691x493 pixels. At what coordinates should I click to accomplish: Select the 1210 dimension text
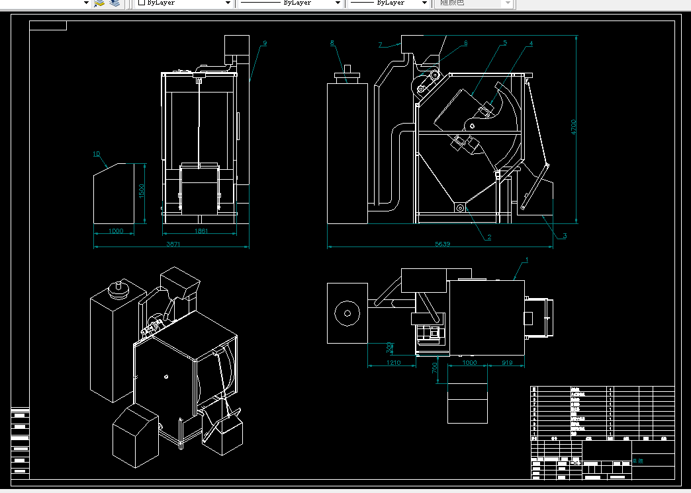394,363
